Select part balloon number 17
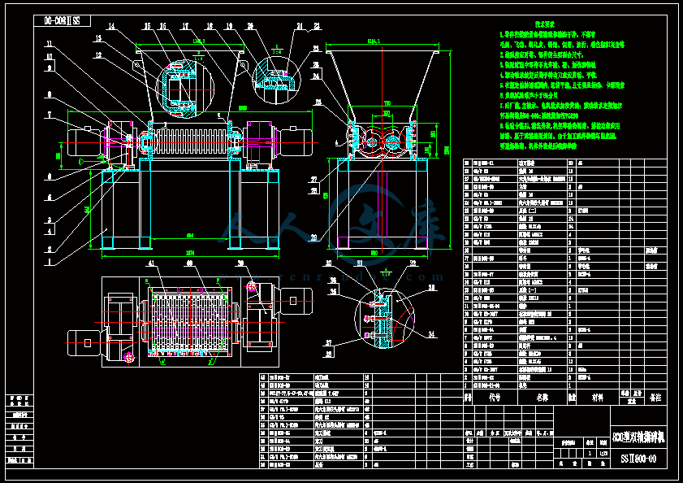Screen dimensions: 683x483 (185, 26)
